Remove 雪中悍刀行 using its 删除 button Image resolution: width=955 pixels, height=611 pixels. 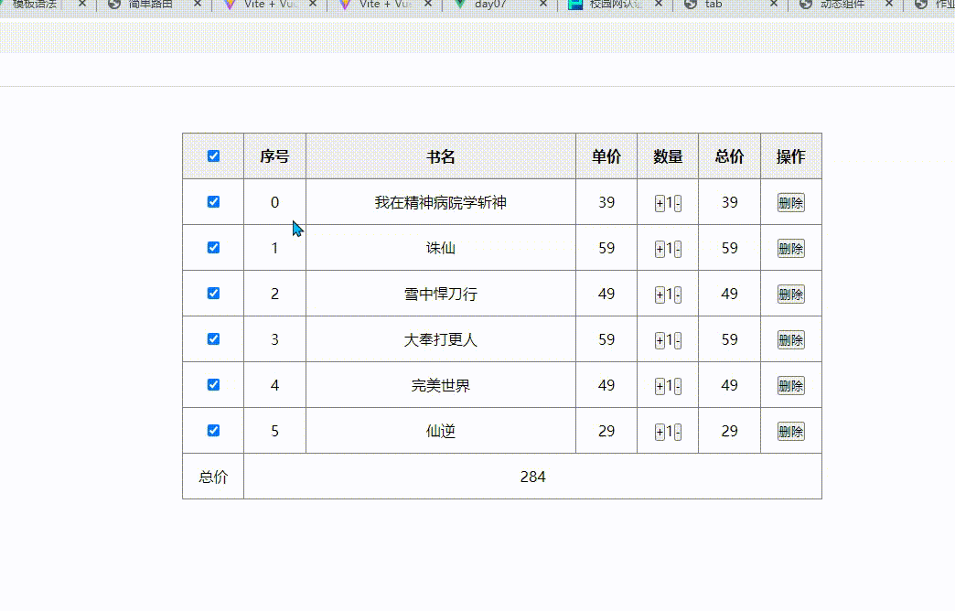pos(790,295)
